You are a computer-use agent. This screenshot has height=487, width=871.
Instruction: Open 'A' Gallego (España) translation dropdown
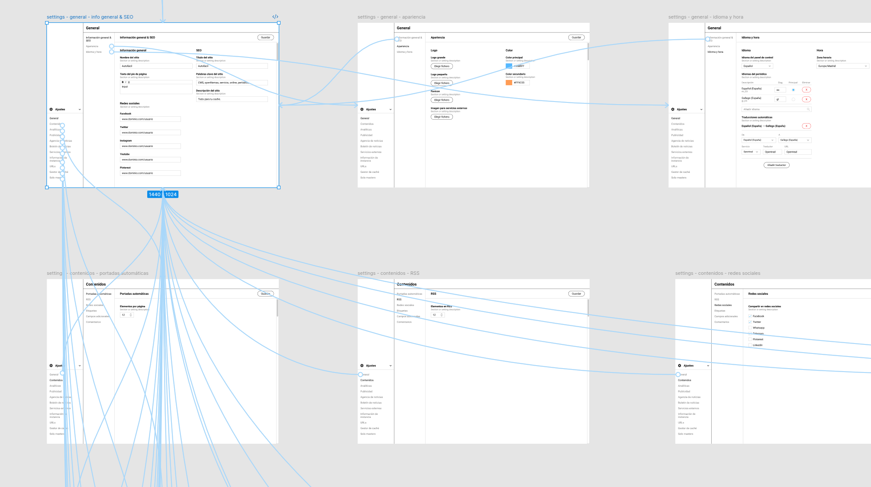click(795, 140)
